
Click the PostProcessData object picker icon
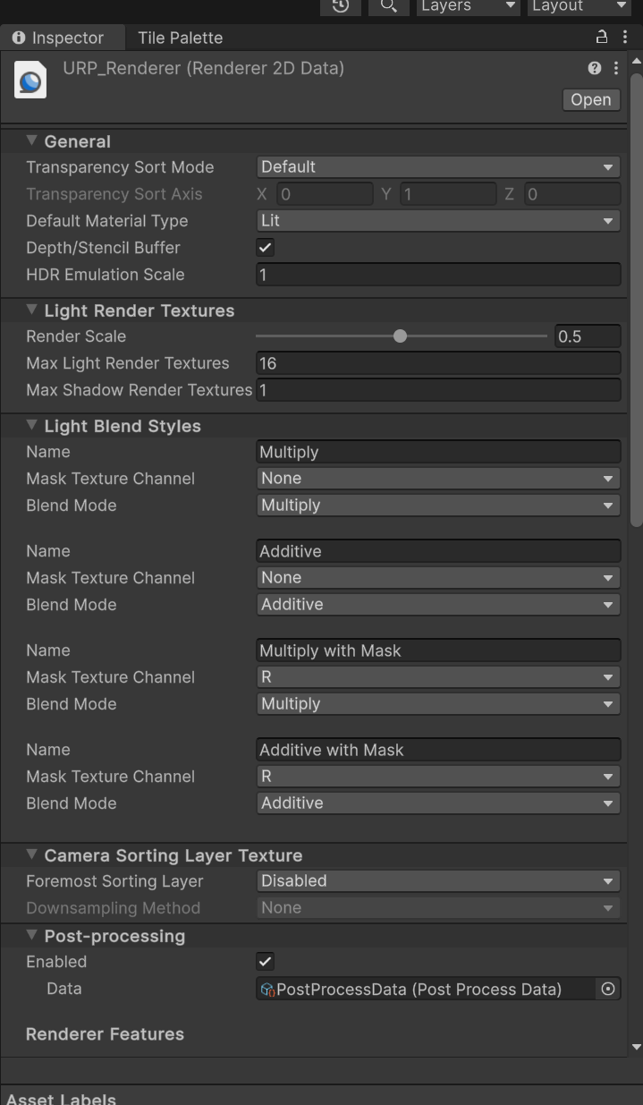pyautogui.click(x=608, y=989)
